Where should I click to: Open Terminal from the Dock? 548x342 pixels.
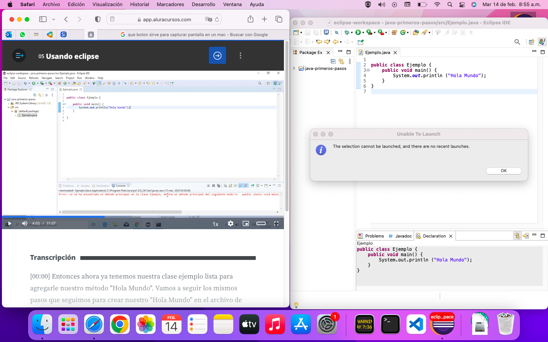click(x=390, y=324)
